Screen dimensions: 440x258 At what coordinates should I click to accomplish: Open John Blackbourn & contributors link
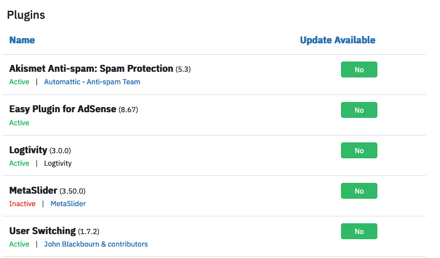[96, 244]
